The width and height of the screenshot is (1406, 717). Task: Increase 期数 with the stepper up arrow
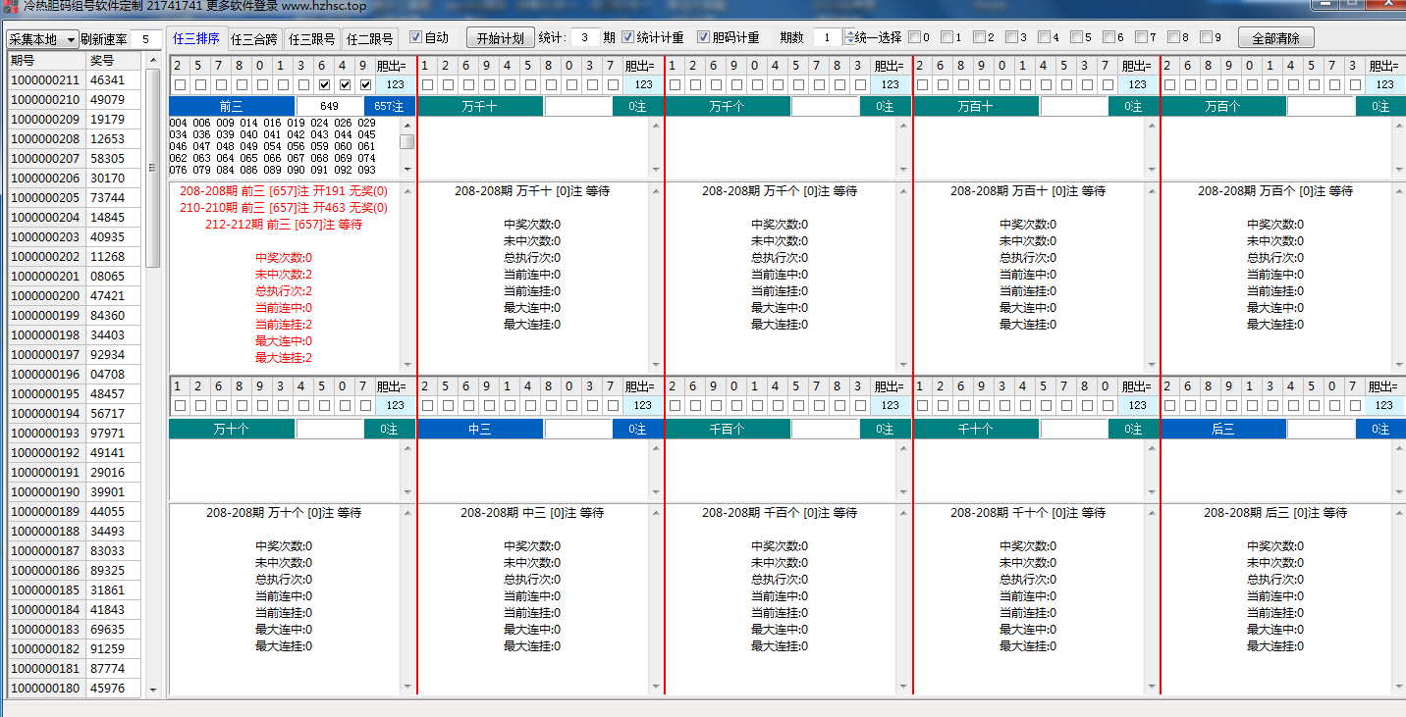[849, 34]
